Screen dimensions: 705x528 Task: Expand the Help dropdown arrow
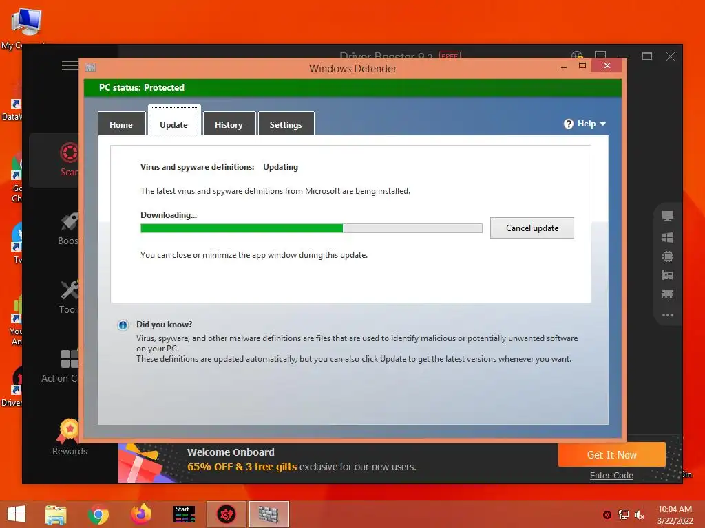tap(603, 124)
